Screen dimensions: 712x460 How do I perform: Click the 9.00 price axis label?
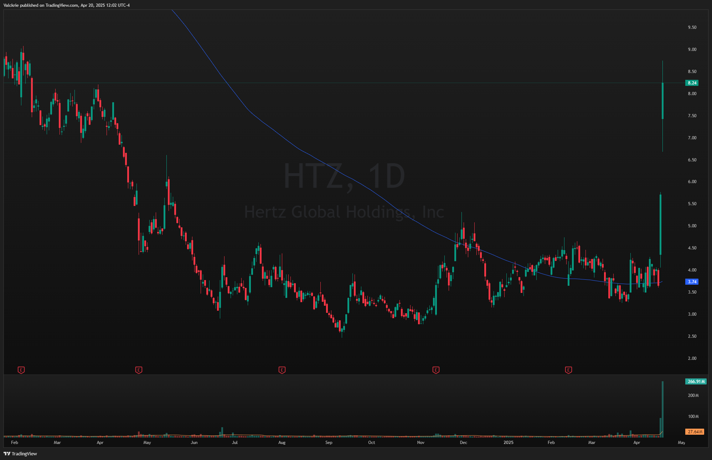(692, 50)
